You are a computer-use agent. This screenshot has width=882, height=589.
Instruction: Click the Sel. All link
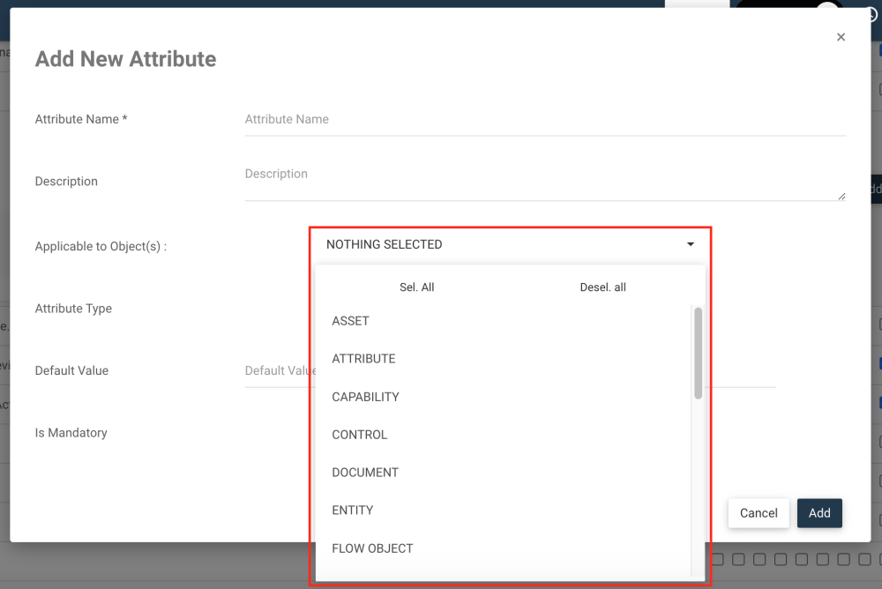(x=416, y=287)
